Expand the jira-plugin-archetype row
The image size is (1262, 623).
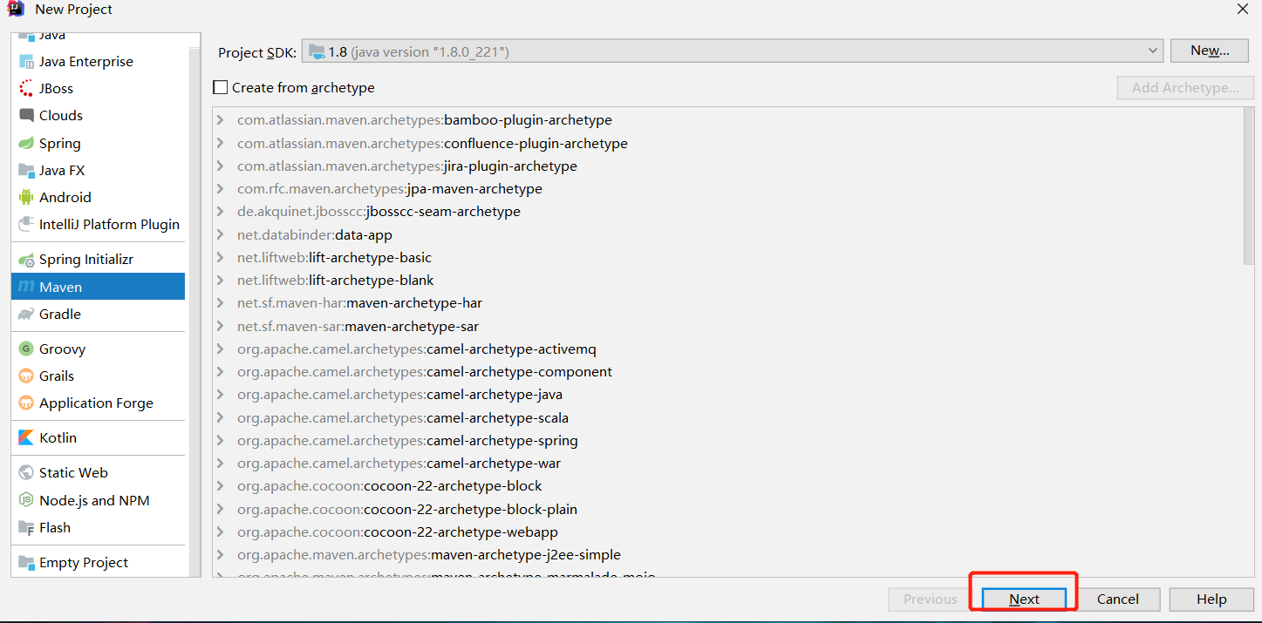pyautogui.click(x=221, y=166)
